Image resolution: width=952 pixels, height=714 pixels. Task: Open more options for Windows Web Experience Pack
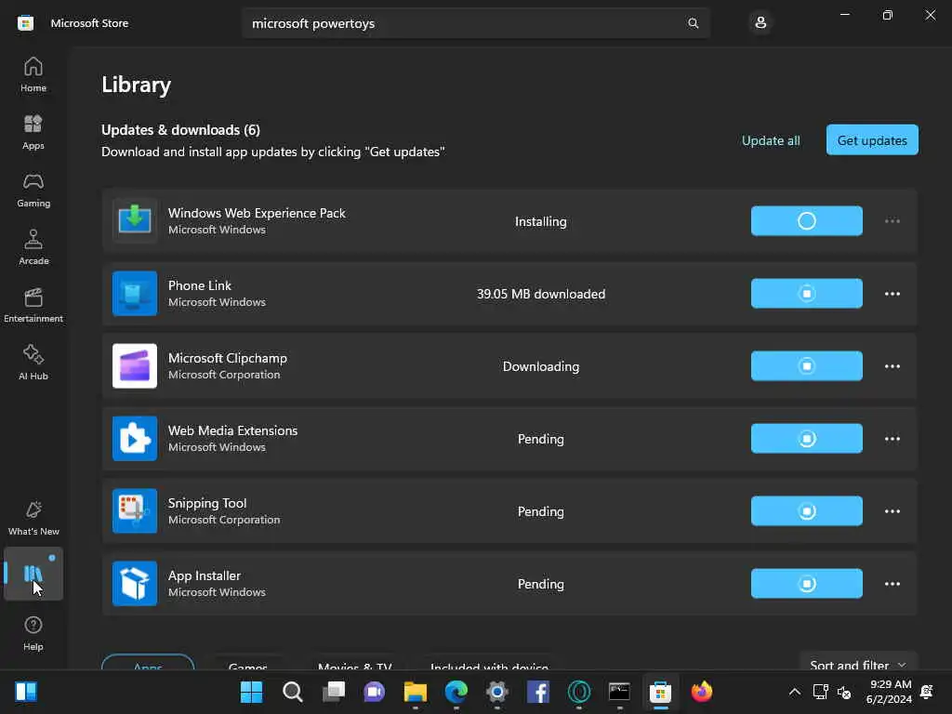point(892,221)
